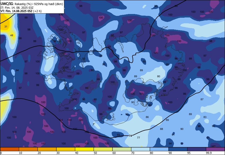Viewport: 225px width, 155px height.
Task: Pick the 20–30 legend color segment
Action: 47,149
